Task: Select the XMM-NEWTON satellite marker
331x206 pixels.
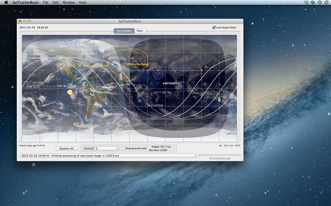Action: [105, 114]
